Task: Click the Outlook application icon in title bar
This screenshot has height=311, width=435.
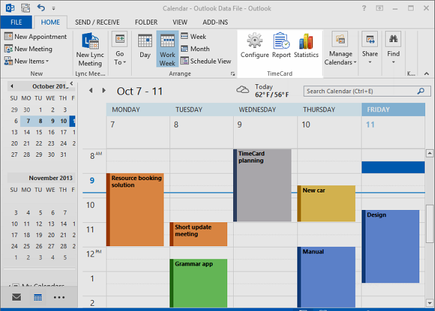Action: 10,8
